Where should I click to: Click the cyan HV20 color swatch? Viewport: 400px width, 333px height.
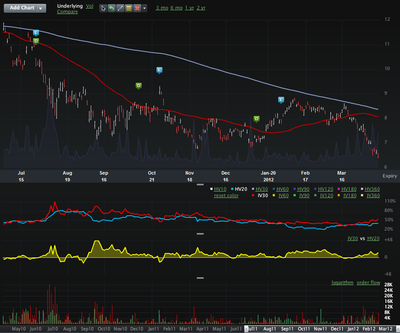click(232, 189)
